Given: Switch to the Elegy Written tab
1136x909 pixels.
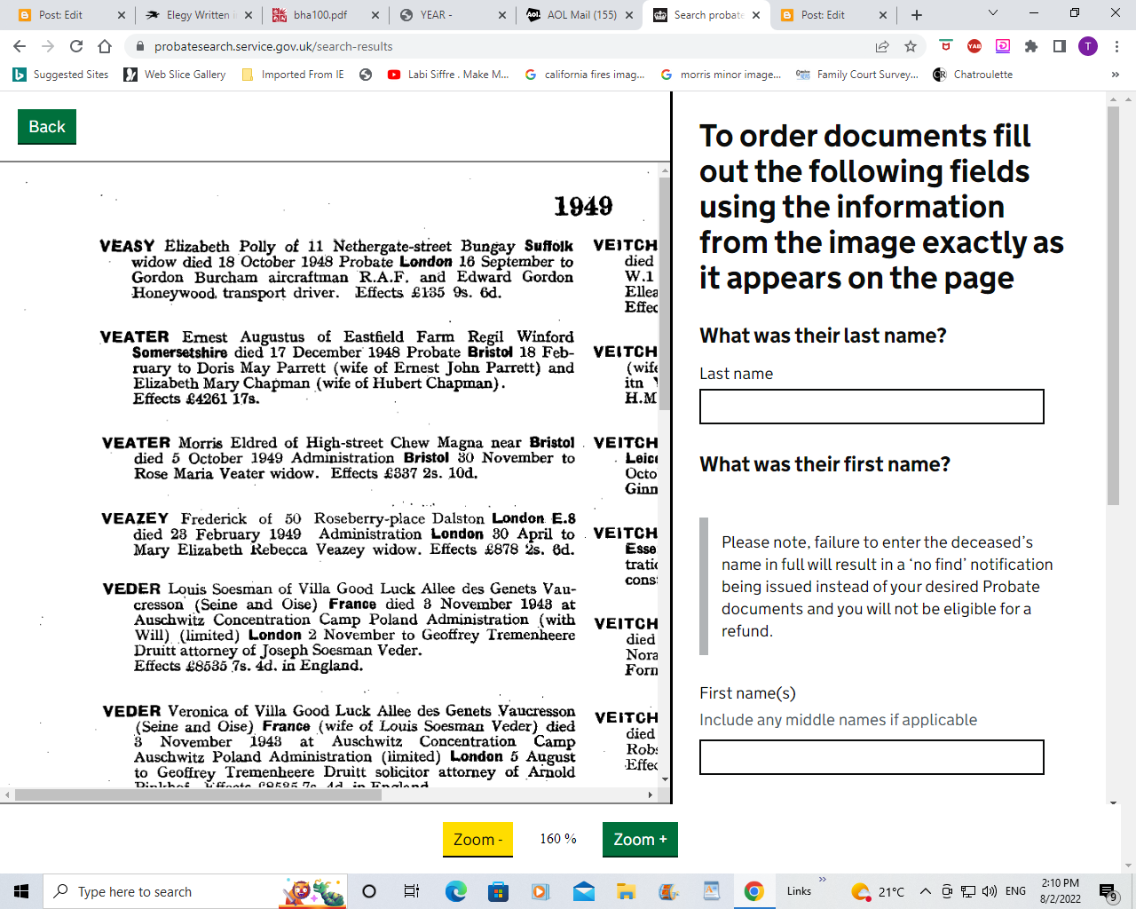Looking at the screenshot, I should coord(199,15).
